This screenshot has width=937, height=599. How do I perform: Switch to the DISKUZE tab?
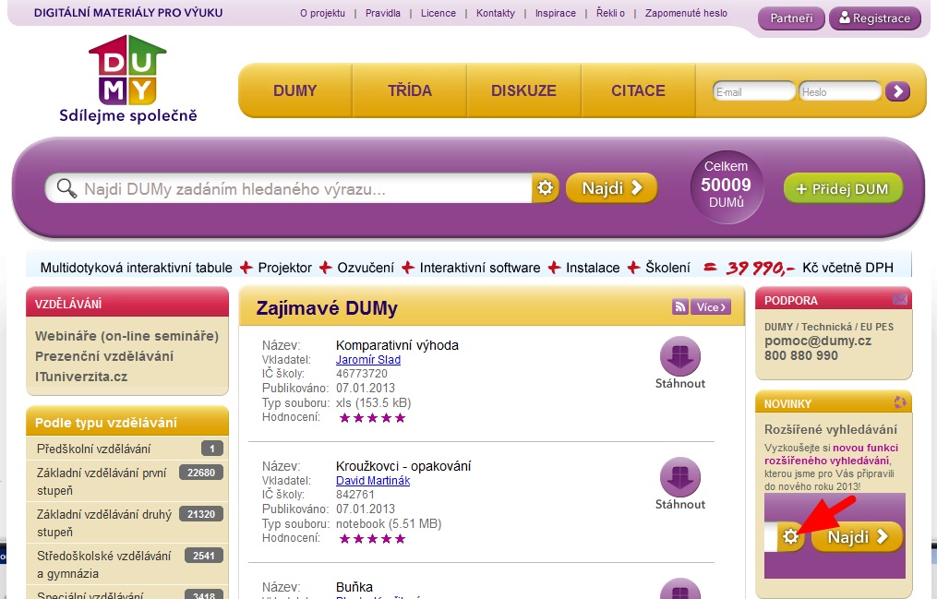click(523, 90)
